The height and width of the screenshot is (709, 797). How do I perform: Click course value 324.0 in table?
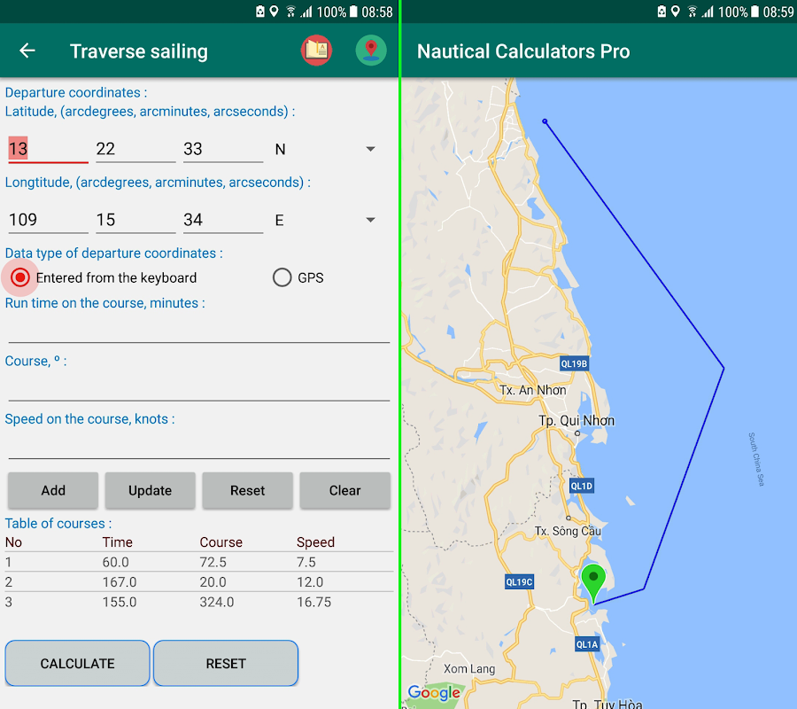coord(217,602)
